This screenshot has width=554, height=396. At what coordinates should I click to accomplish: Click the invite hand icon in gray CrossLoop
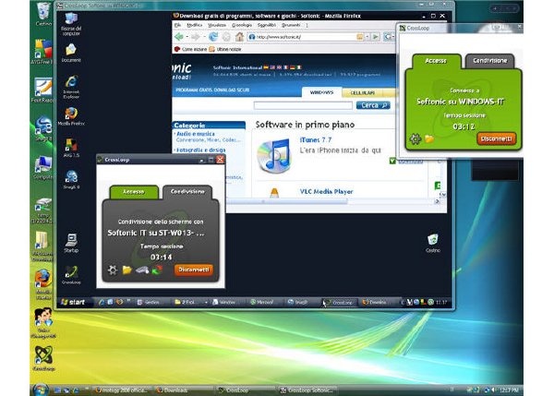(x=142, y=270)
